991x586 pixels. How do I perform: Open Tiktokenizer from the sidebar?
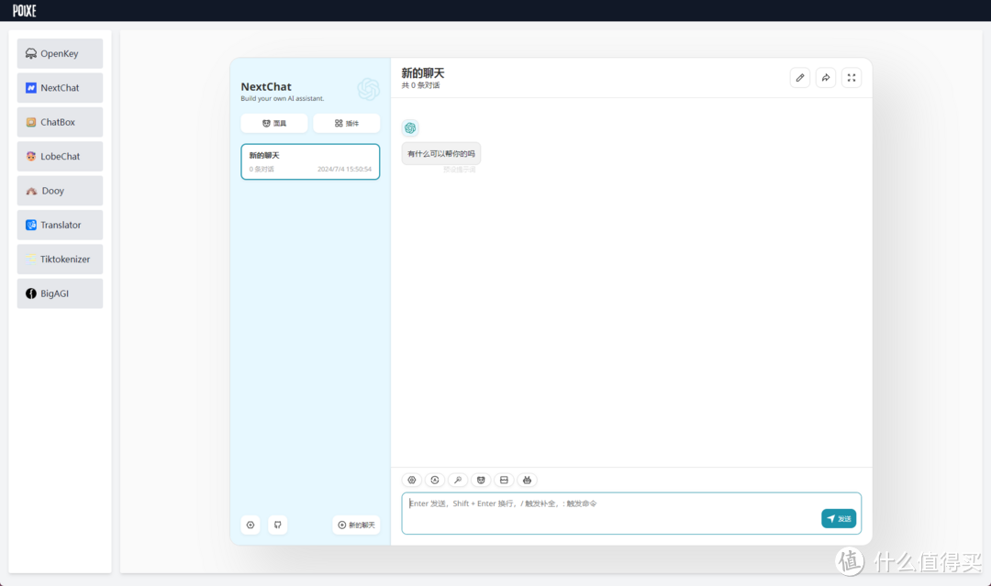pyautogui.click(x=59, y=259)
